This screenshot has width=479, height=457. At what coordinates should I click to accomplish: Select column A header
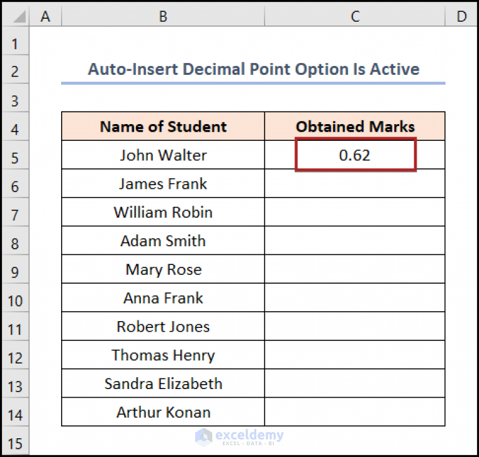click(46, 16)
